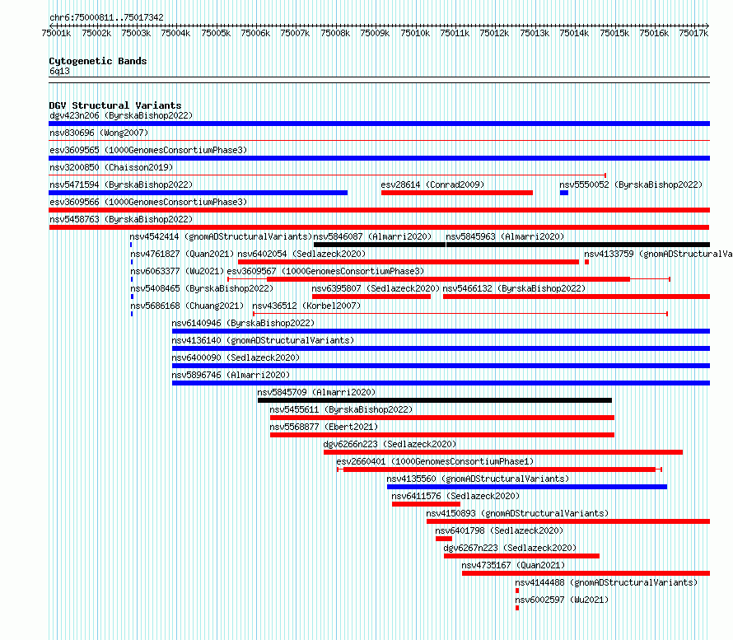
Task: Click the small red bar under nsv6401798
Action: pyautogui.click(x=444, y=539)
